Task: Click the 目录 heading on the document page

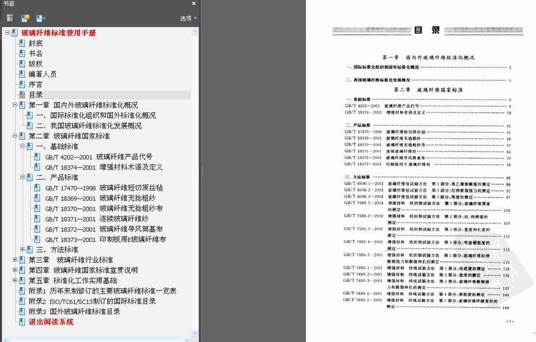Action: (427, 30)
